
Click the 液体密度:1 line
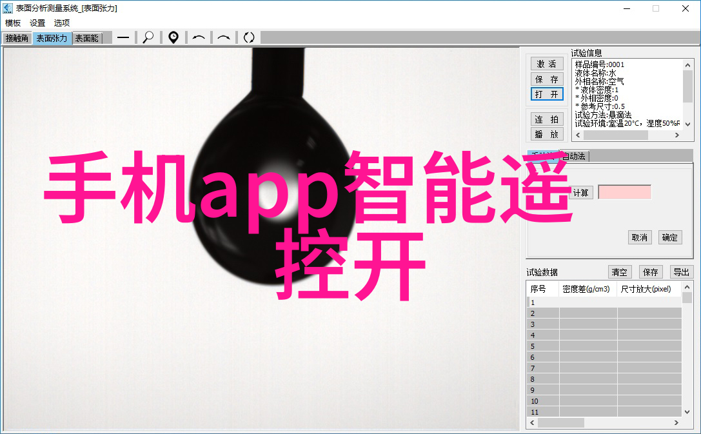pyautogui.click(x=597, y=90)
